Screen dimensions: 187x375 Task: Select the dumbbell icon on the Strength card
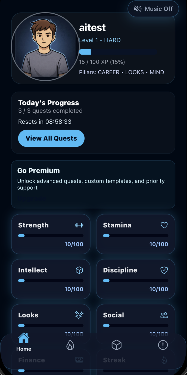coord(80,225)
